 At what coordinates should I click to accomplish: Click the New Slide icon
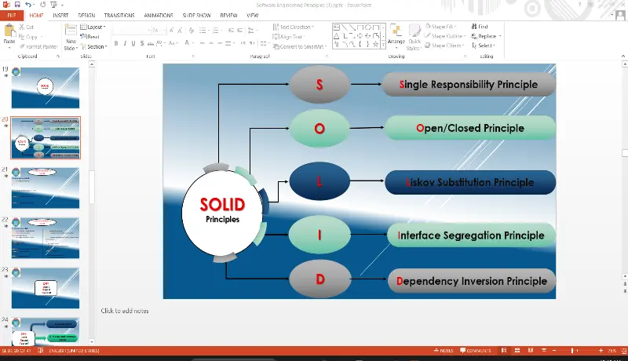71,31
